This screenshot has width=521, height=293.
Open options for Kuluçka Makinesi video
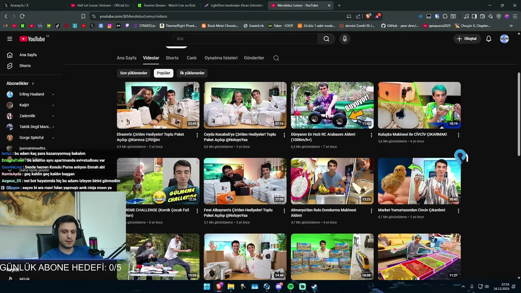point(459,135)
